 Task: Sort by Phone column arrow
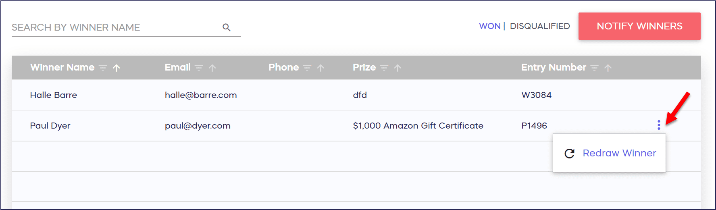pyautogui.click(x=321, y=68)
